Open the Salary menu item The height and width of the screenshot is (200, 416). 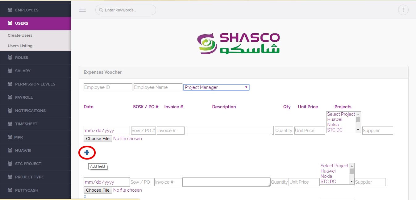point(23,71)
